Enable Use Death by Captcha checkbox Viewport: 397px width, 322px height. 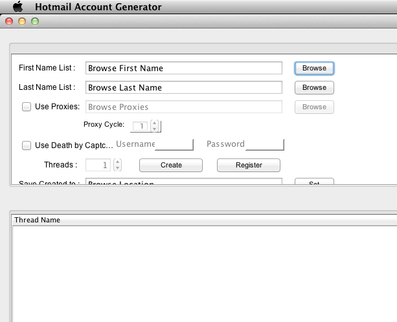click(x=27, y=145)
